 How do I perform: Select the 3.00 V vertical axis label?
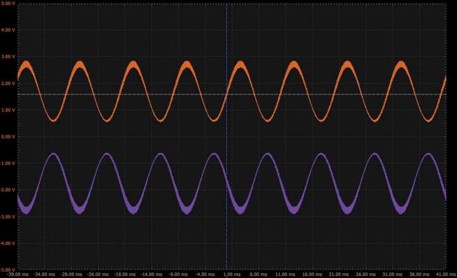tap(8, 57)
